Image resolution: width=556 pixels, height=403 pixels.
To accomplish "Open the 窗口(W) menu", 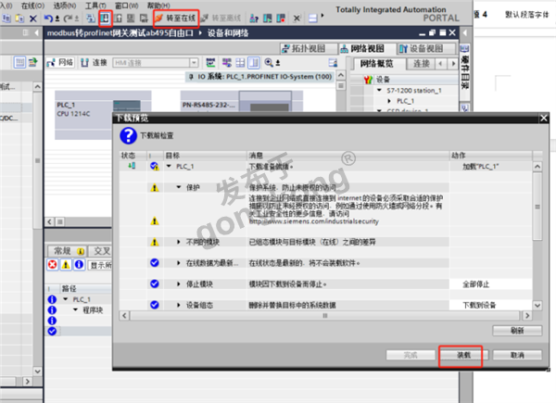I will (127, 6).
